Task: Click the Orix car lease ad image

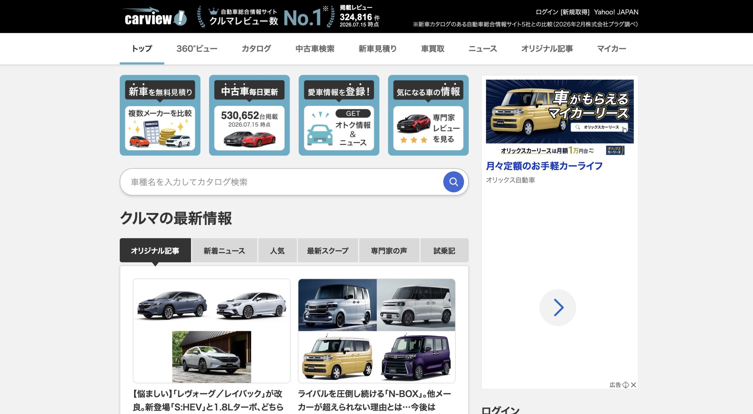Action: coord(560,117)
